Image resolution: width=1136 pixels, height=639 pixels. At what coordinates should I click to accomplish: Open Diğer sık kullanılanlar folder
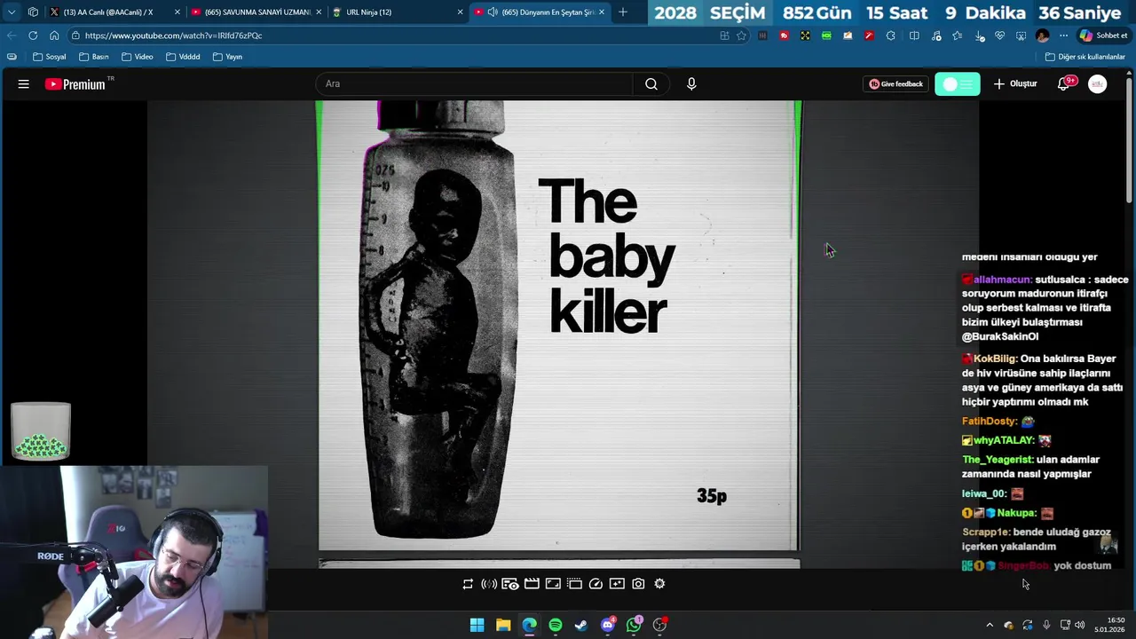pyautogui.click(x=1085, y=57)
